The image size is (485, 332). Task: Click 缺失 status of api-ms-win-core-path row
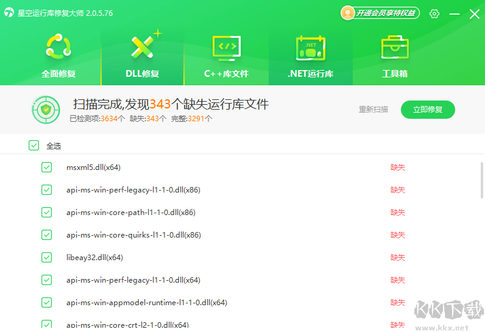(x=398, y=213)
